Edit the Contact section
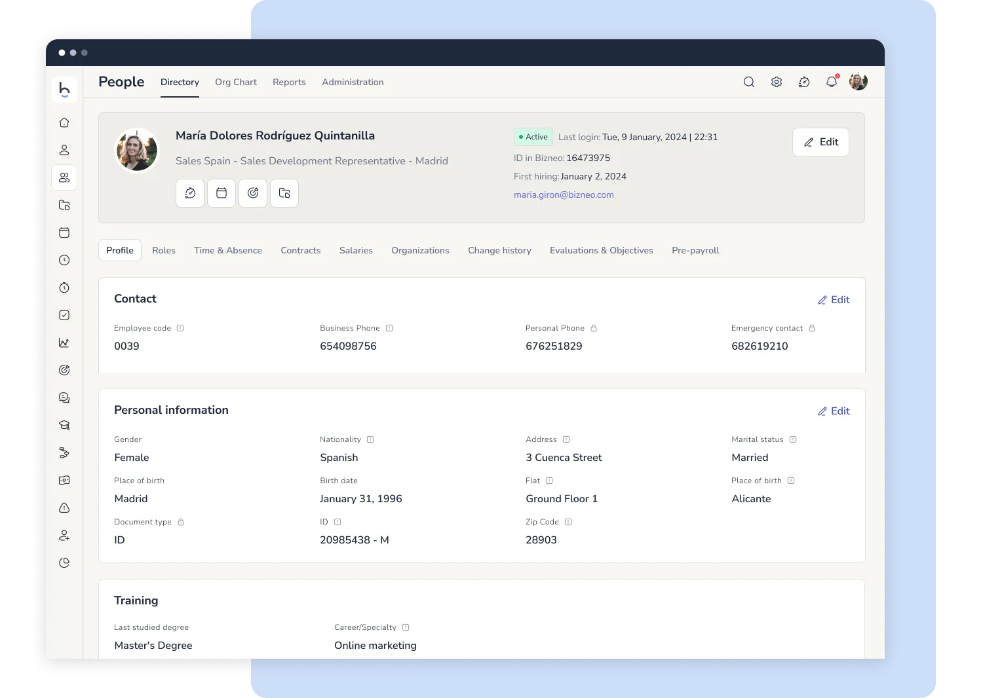 (834, 300)
